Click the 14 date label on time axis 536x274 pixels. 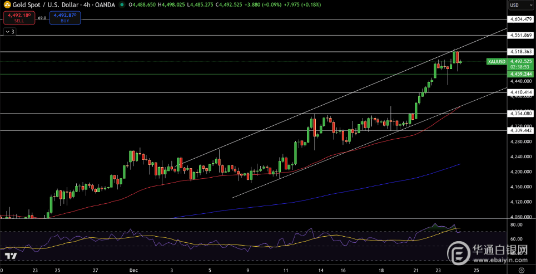(x=321, y=270)
